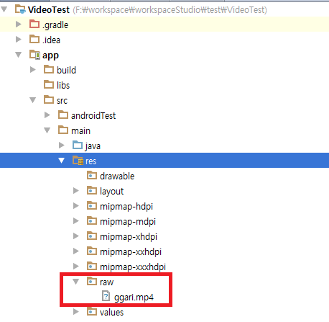329x322 pixels.
Task: Select the .gradle label
Action: pos(55,25)
